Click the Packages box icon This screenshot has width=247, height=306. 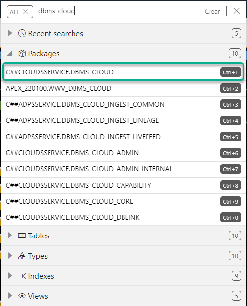[x=22, y=53]
